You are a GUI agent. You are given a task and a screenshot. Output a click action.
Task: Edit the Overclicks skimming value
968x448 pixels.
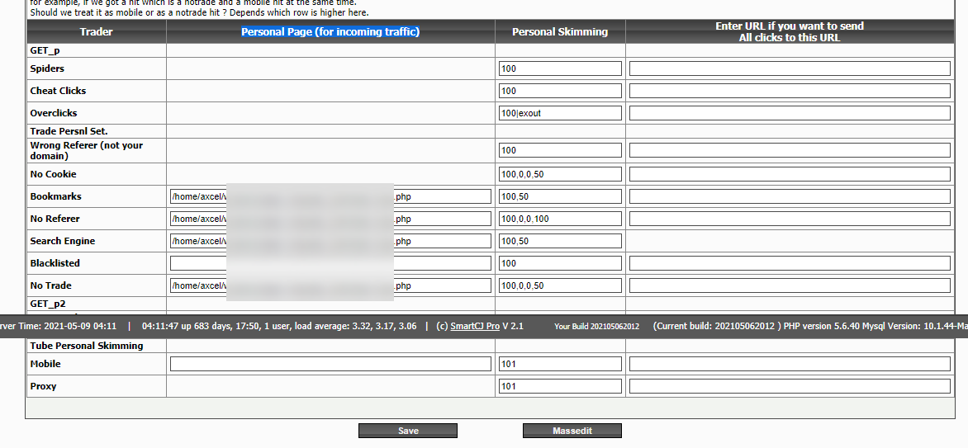pos(561,113)
